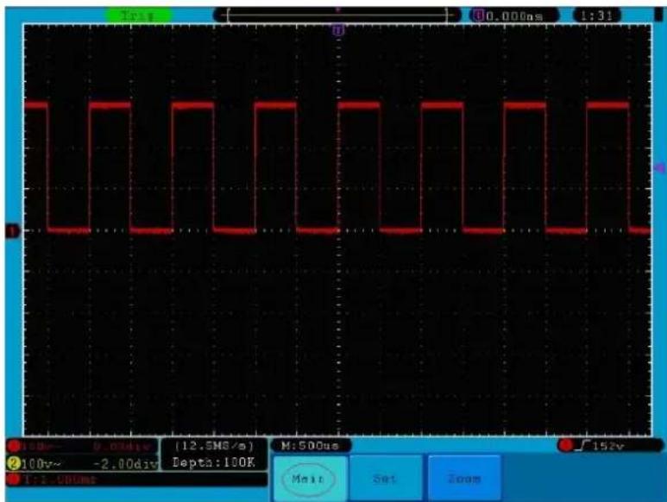Select the Main window softkey
The height and width of the screenshot is (502, 667).
[x=310, y=479]
